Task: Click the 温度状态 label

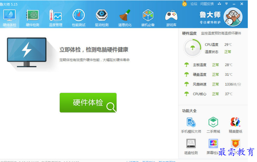Action: pyautogui.click(x=212, y=52)
